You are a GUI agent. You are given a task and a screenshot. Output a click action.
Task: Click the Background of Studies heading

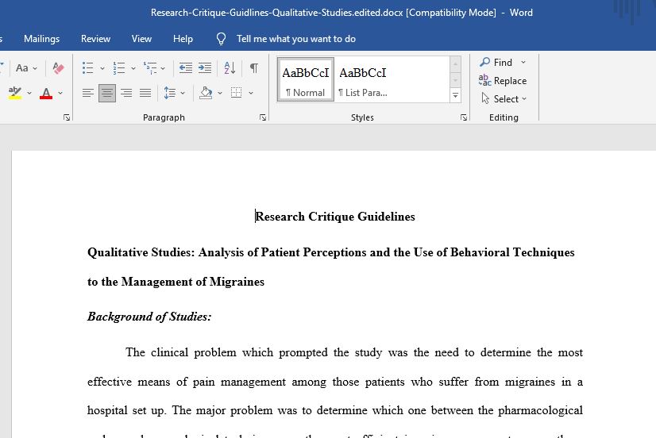(149, 317)
